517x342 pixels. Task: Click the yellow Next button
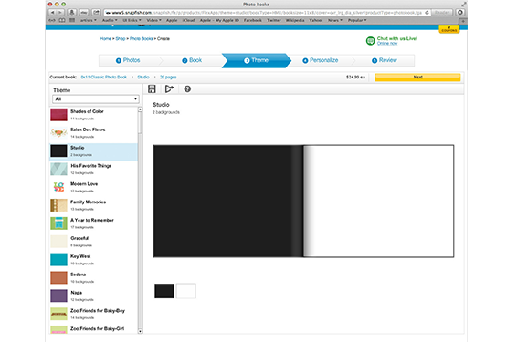(x=417, y=77)
